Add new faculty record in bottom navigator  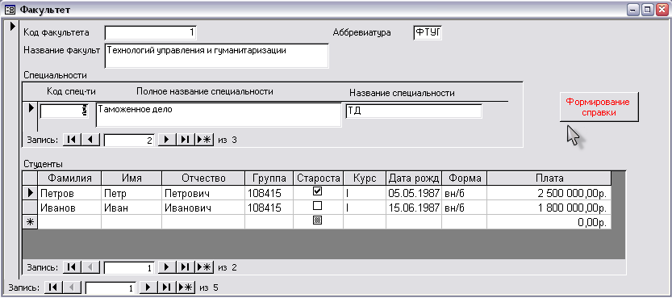186,287
